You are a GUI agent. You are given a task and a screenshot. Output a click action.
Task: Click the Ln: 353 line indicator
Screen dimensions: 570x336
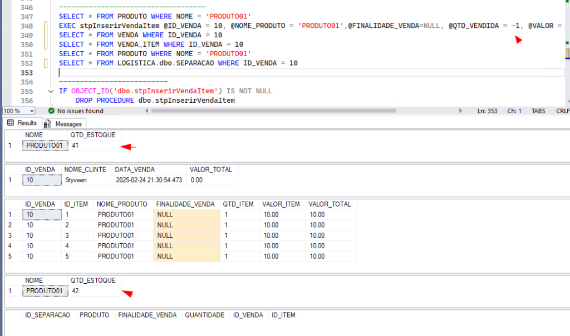(x=488, y=111)
